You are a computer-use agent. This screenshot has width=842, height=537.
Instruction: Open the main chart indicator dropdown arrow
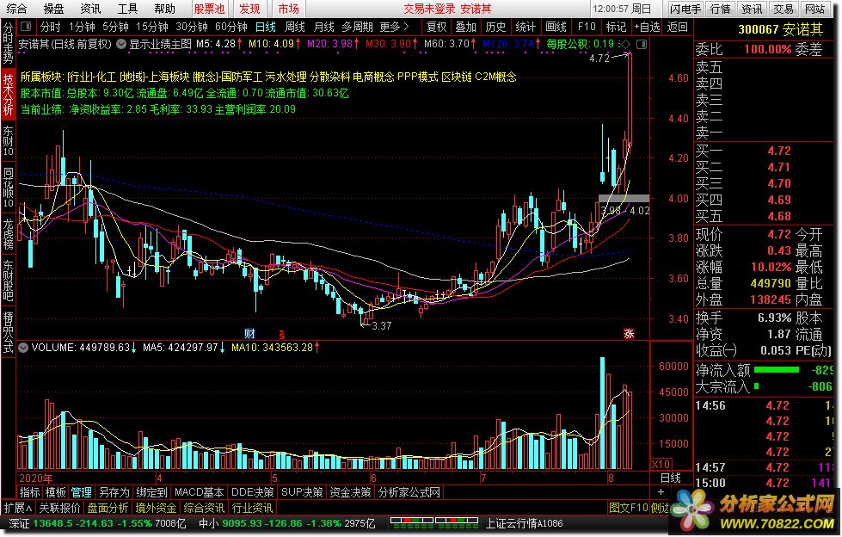tap(121, 44)
